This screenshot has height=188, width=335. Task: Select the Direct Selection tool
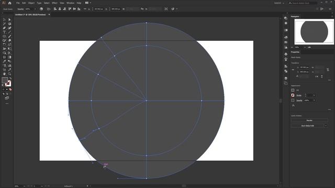(9, 20)
